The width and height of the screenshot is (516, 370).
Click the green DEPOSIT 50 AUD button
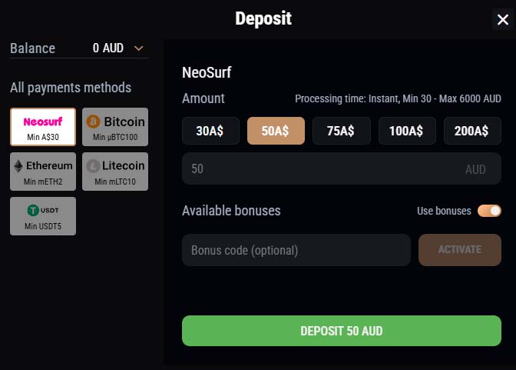tap(342, 331)
